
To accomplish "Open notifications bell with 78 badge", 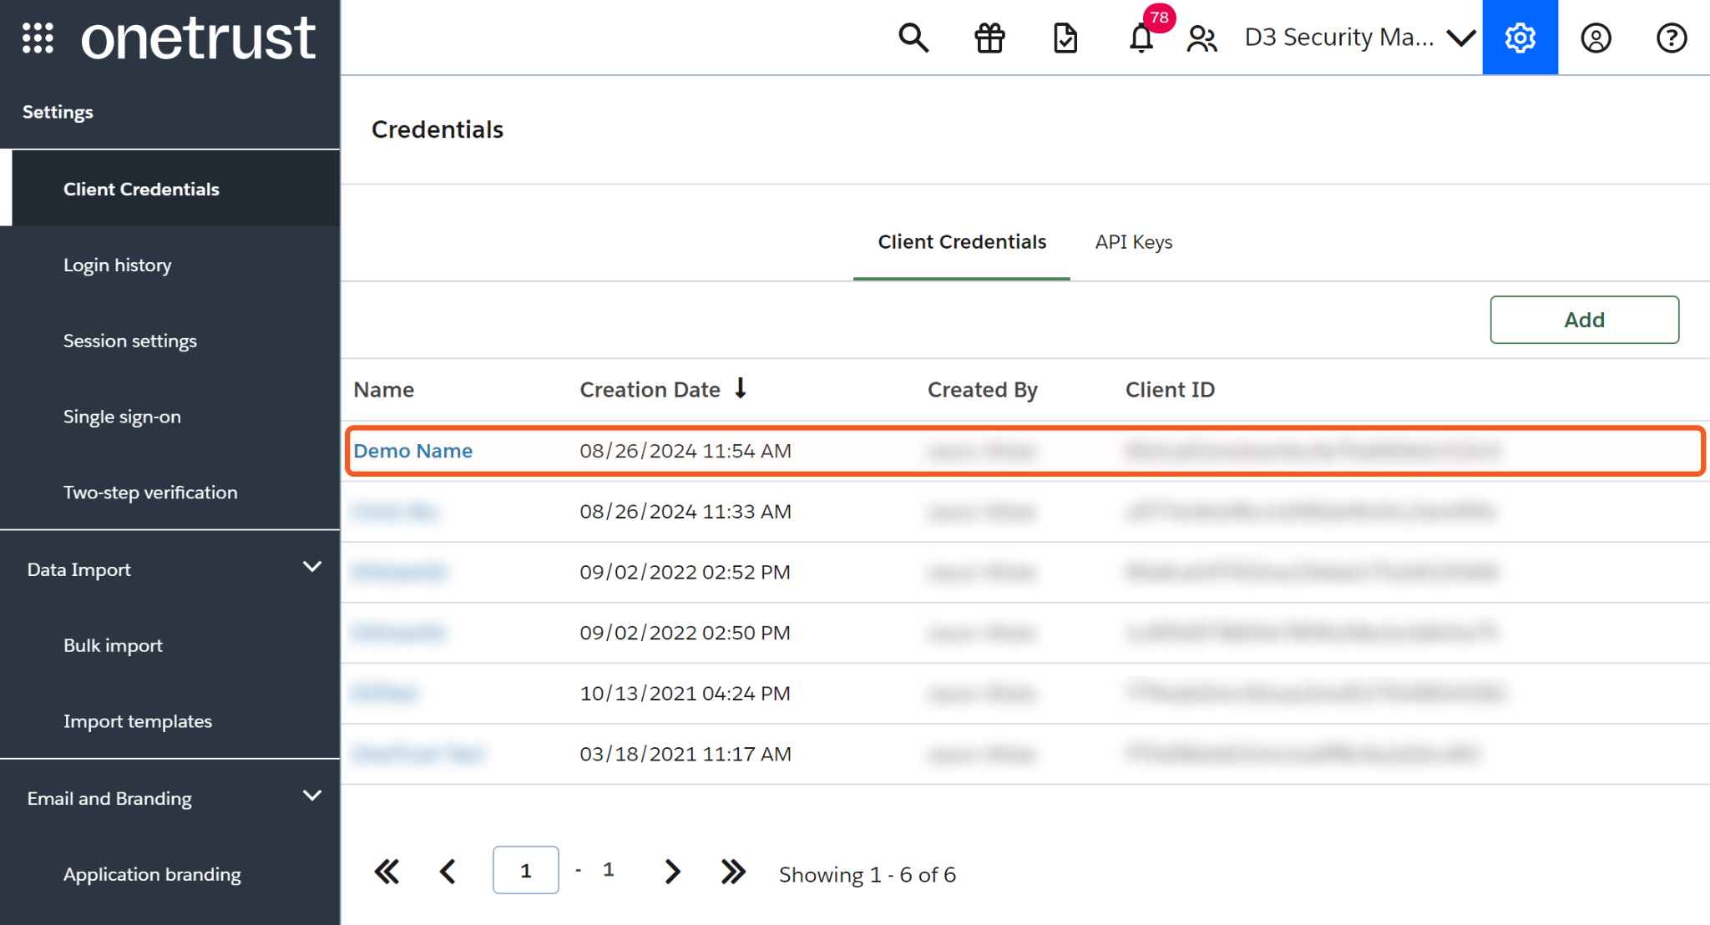I will coord(1141,38).
